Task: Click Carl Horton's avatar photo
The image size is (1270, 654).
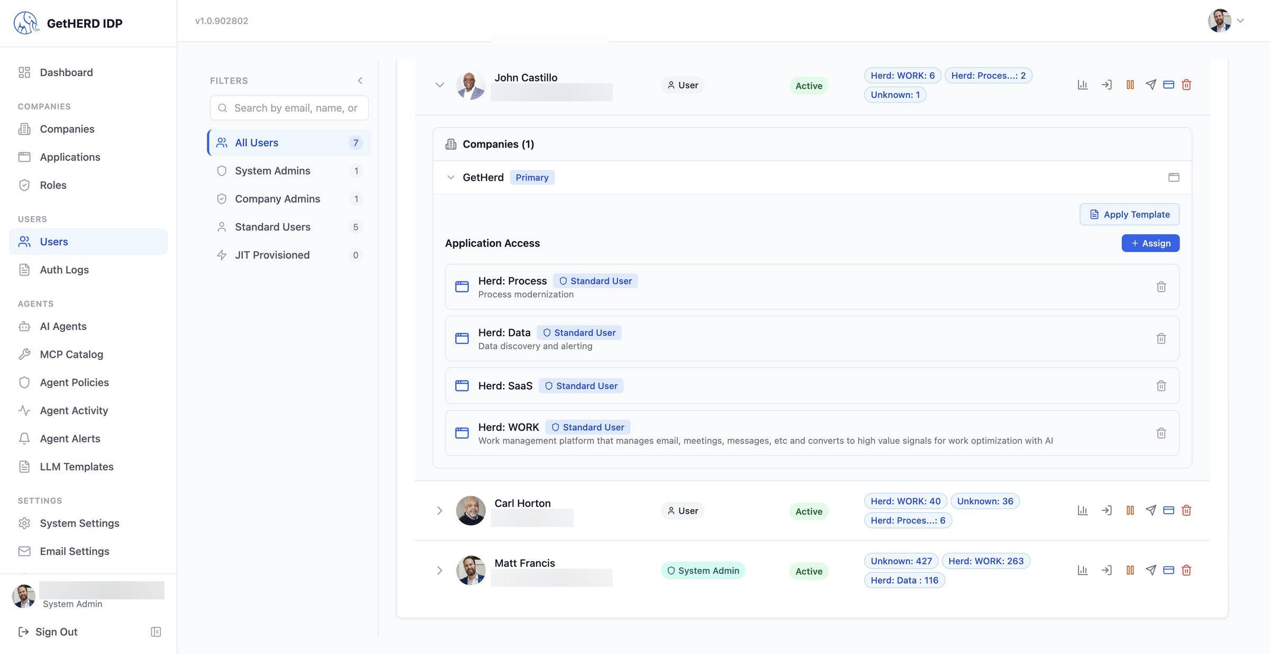Action: (x=470, y=511)
